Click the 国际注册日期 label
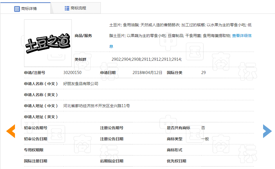Screen dimensions: 275x169 coord(35,161)
